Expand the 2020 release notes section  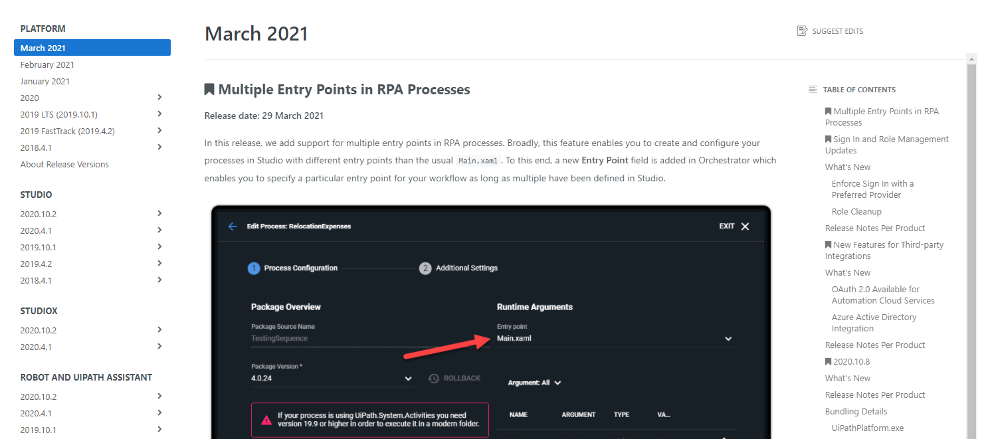tap(159, 98)
